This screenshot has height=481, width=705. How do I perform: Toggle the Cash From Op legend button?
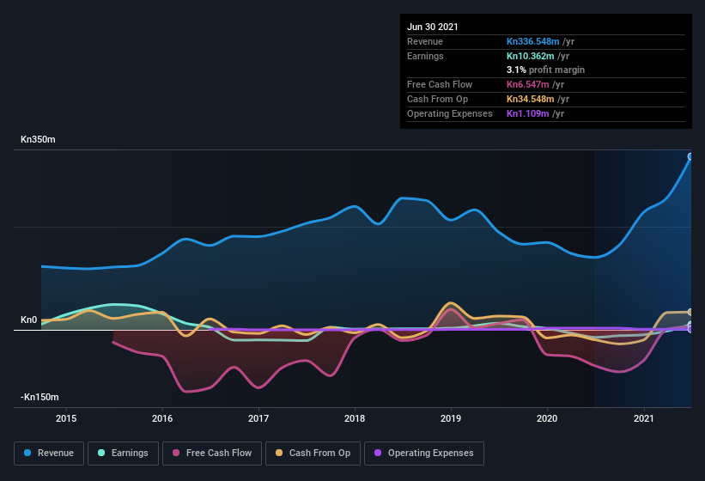click(313, 454)
